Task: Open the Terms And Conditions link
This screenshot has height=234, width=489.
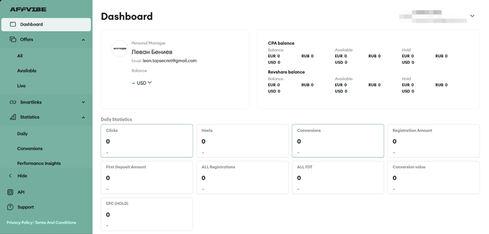Action: pyautogui.click(x=56, y=223)
